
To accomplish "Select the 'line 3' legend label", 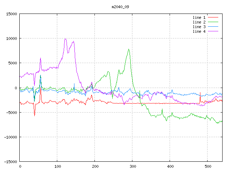I will click(199, 27).
